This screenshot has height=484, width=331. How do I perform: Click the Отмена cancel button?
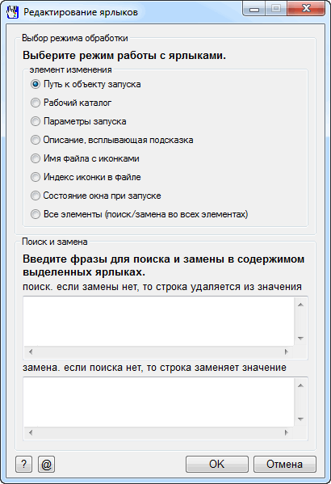tap(285, 465)
